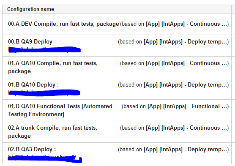Open Continuous template link in 00.A DEV row
The height and width of the screenshot is (166, 235).
click(186, 24)
